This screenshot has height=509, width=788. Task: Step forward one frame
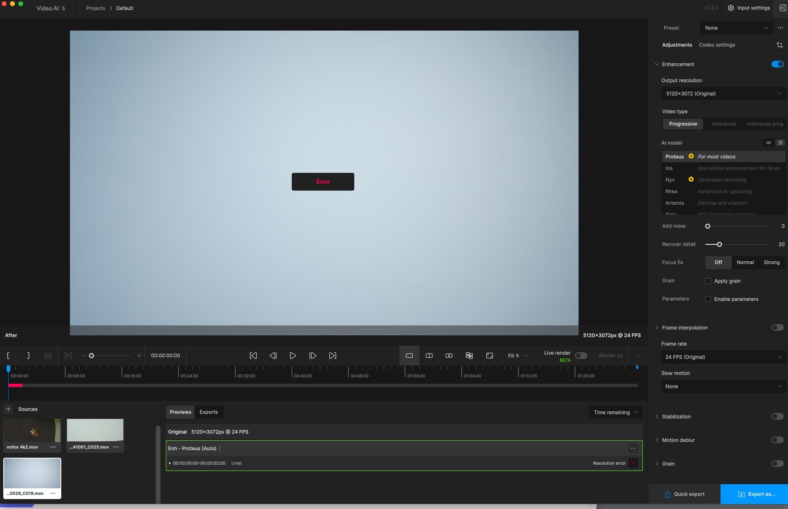312,356
